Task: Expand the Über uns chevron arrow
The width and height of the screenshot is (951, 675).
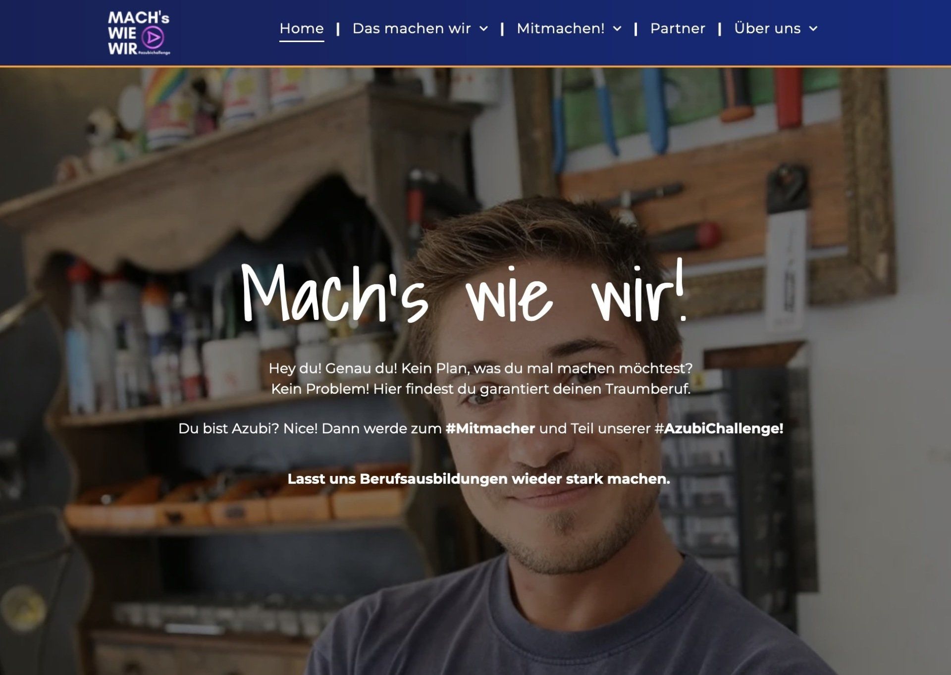Action: coord(813,29)
